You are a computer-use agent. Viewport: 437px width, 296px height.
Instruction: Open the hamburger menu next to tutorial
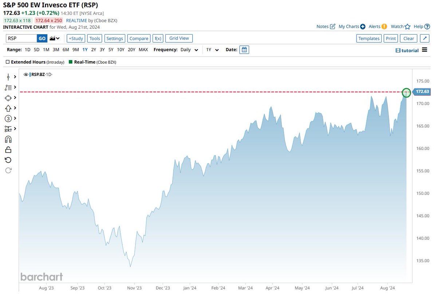point(425,50)
